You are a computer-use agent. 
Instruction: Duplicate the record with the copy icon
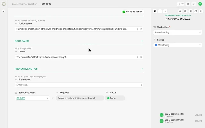[196, 11]
